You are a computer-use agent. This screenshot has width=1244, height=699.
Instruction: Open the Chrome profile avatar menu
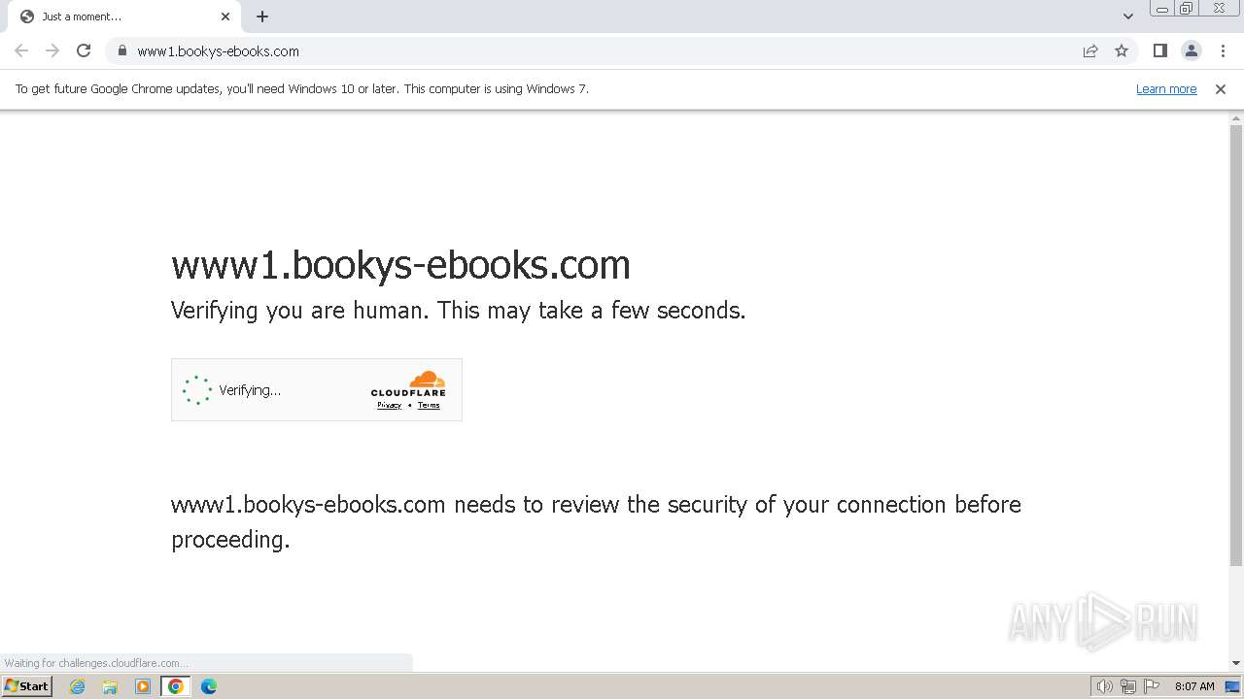click(1191, 50)
